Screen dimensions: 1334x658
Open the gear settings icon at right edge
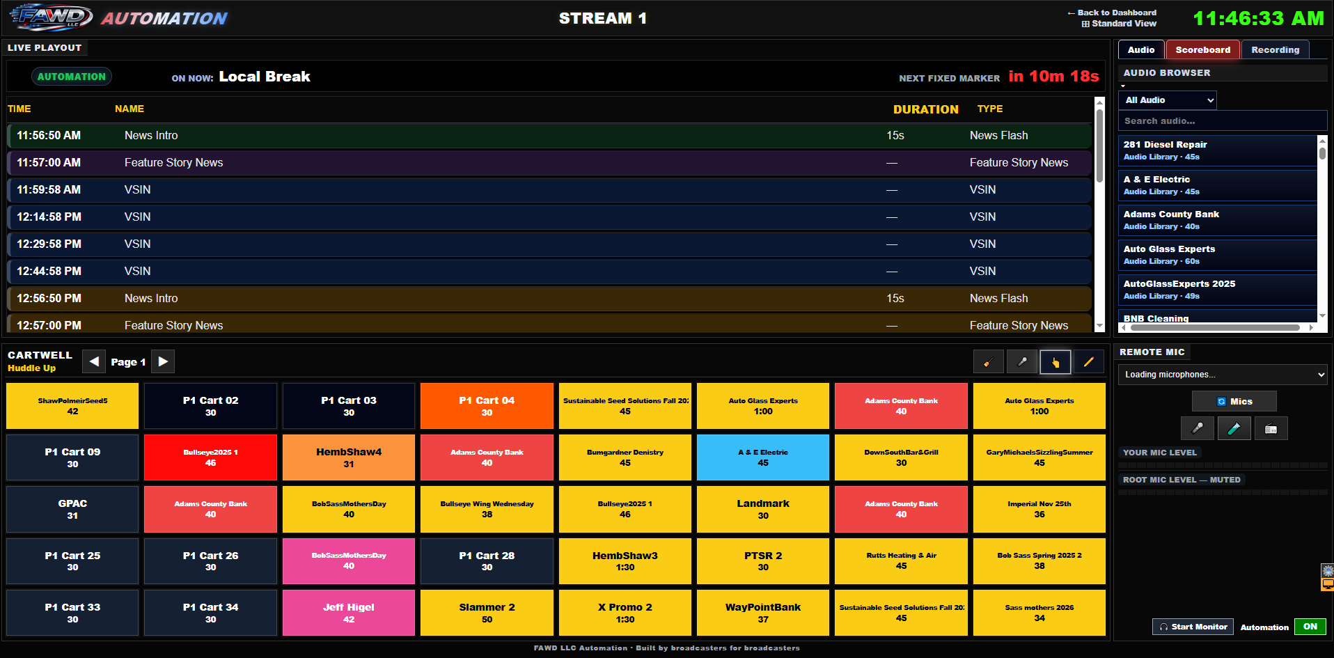click(x=1328, y=571)
